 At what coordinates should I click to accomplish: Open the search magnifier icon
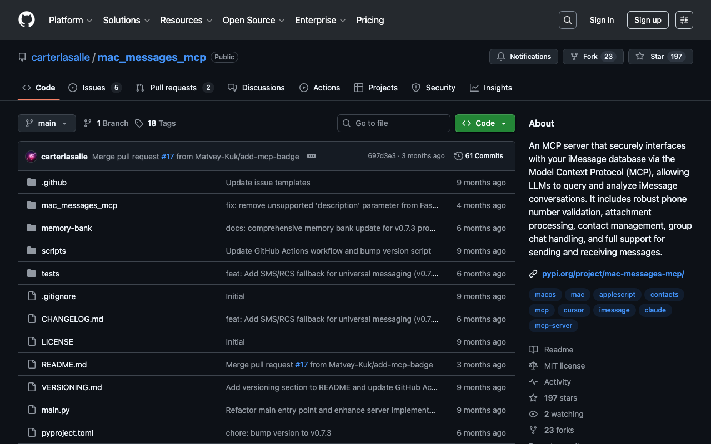point(567,20)
